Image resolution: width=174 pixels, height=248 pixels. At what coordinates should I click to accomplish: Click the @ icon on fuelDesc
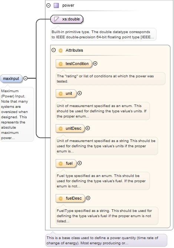pyautogui.click(x=60, y=198)
